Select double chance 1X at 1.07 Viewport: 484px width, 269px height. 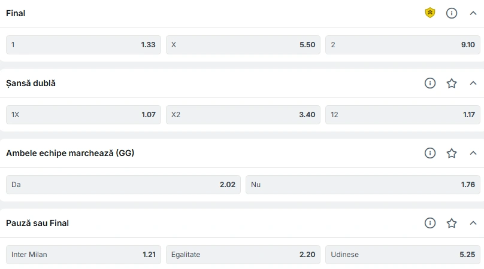pos(83,115)
